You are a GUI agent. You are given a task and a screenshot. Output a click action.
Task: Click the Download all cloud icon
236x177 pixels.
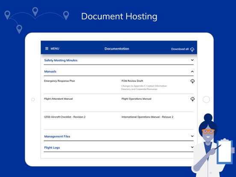point(192,49)
